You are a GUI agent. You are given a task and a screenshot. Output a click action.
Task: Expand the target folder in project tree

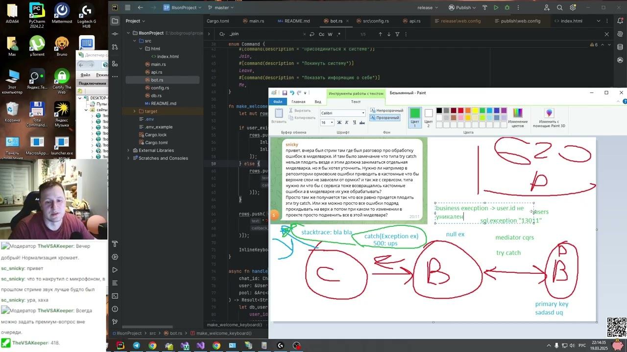click(x=135, y=111)
